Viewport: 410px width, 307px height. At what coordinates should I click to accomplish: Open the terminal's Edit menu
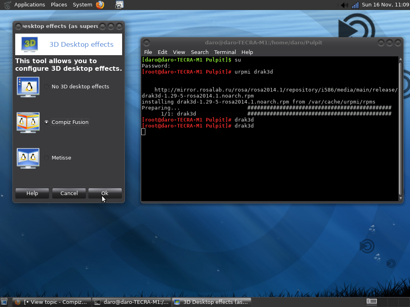(x=163, y=52)
